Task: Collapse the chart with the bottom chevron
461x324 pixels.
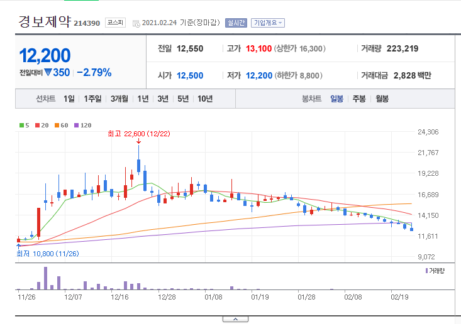Action: 235,319
